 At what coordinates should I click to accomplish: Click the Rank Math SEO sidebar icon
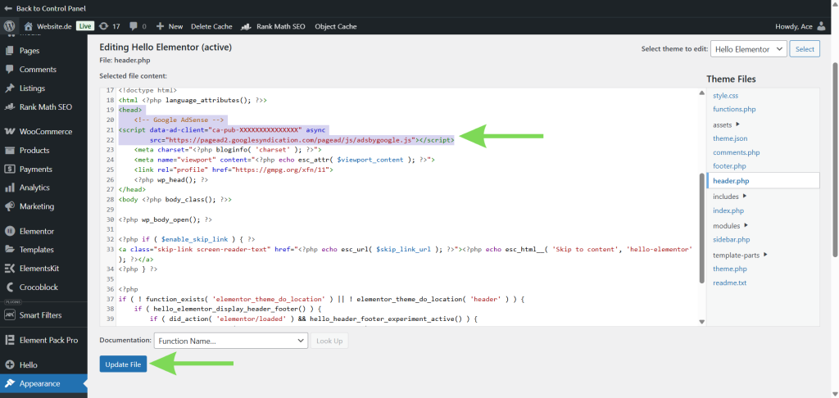pos(9,107)
